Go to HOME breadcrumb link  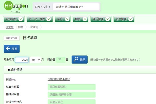point(10,27)
